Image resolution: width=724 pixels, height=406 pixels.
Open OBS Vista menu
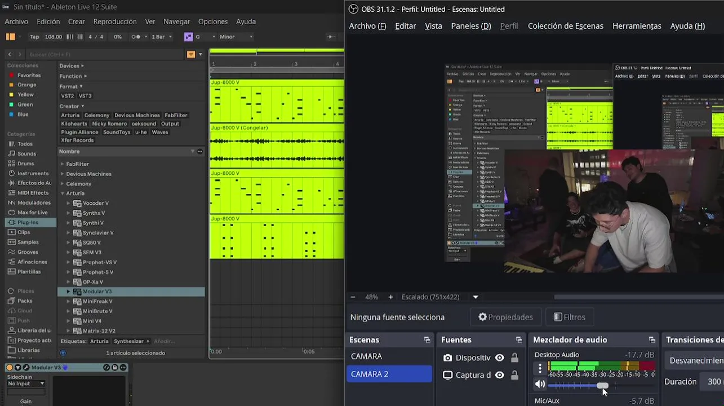click(x=433, y=26)
